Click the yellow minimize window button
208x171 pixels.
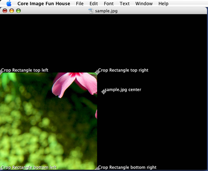point(12,11)
